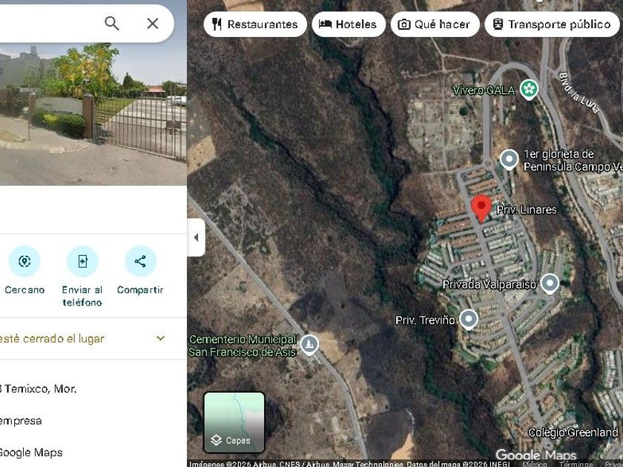Select the Cercano nearby icon

pyautogui.click(x=24, y=261)
